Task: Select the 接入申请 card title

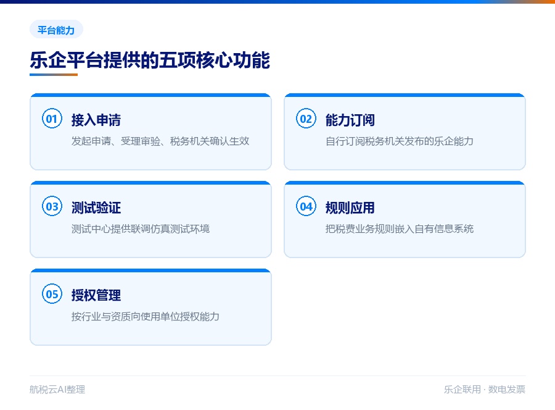Action: point(96,120)
